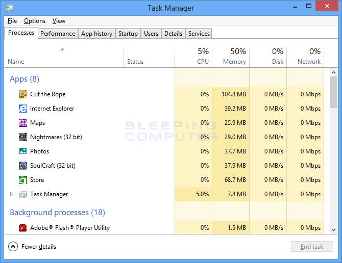Image resolution: width=342 pixels, height=263 pixels.
Task: Select the Internet Explorer process name
Action: click(52, 109)
